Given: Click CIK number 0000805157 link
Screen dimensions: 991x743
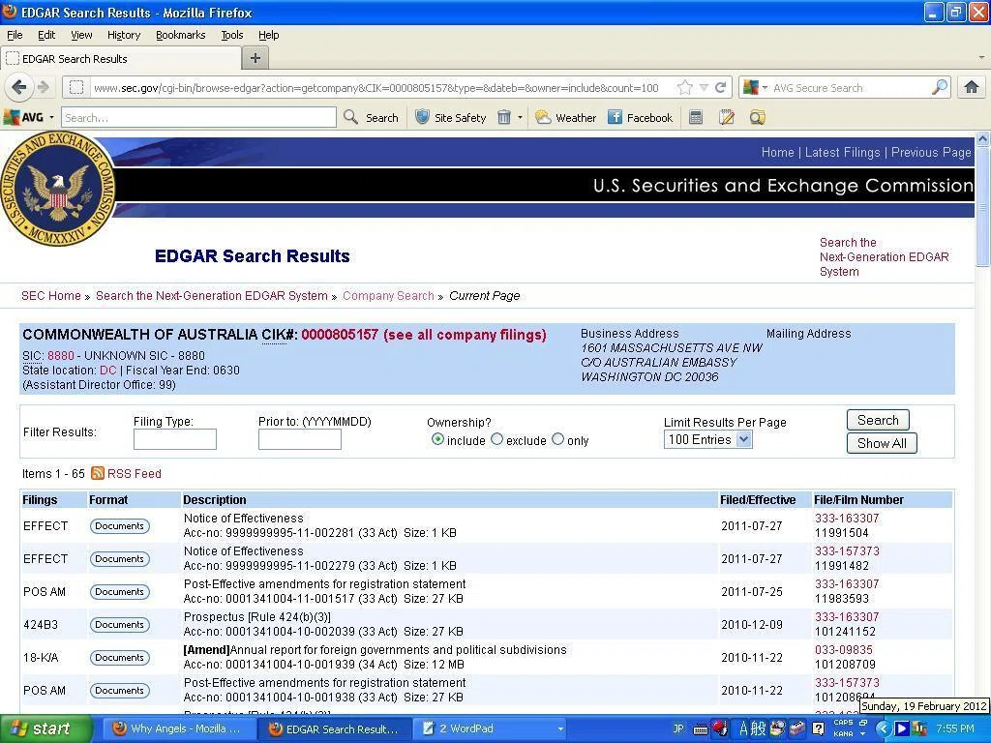Looking at the screenshot, I should 340,335.
